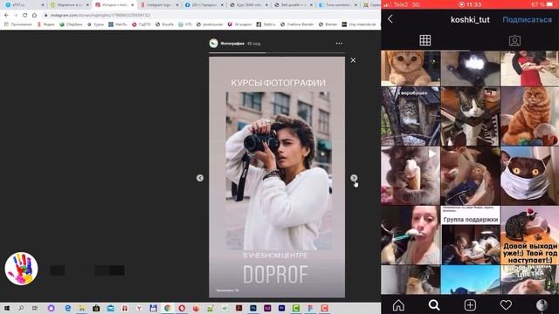Tap the back arrow in the koshki_tut profile
The width and height of the screenshot is (559, 314).
coord(390,19)
